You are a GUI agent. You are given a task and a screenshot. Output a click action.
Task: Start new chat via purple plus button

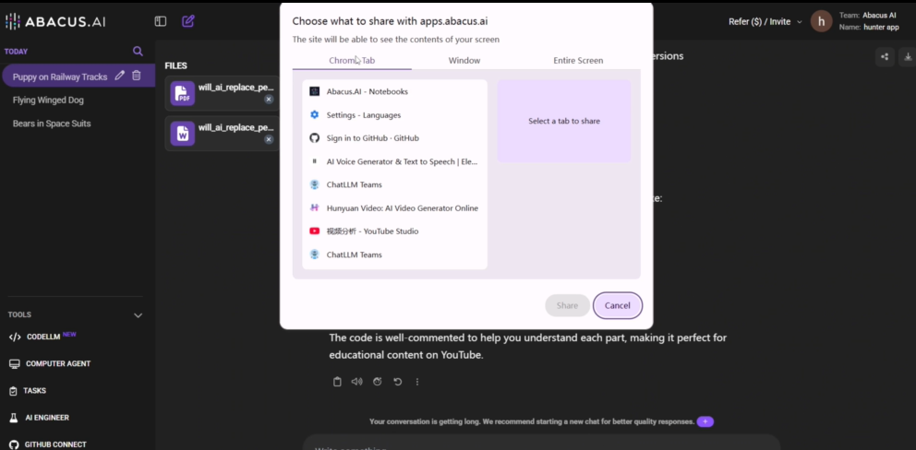(x=705, y=421)
